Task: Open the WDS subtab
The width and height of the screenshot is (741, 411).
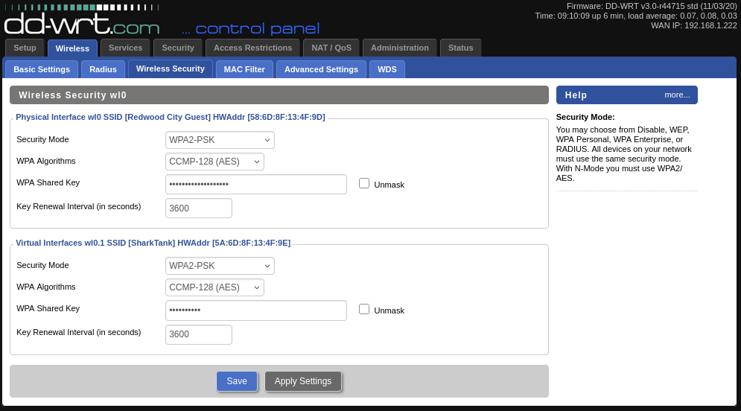Action: click(x=387, y=69)
